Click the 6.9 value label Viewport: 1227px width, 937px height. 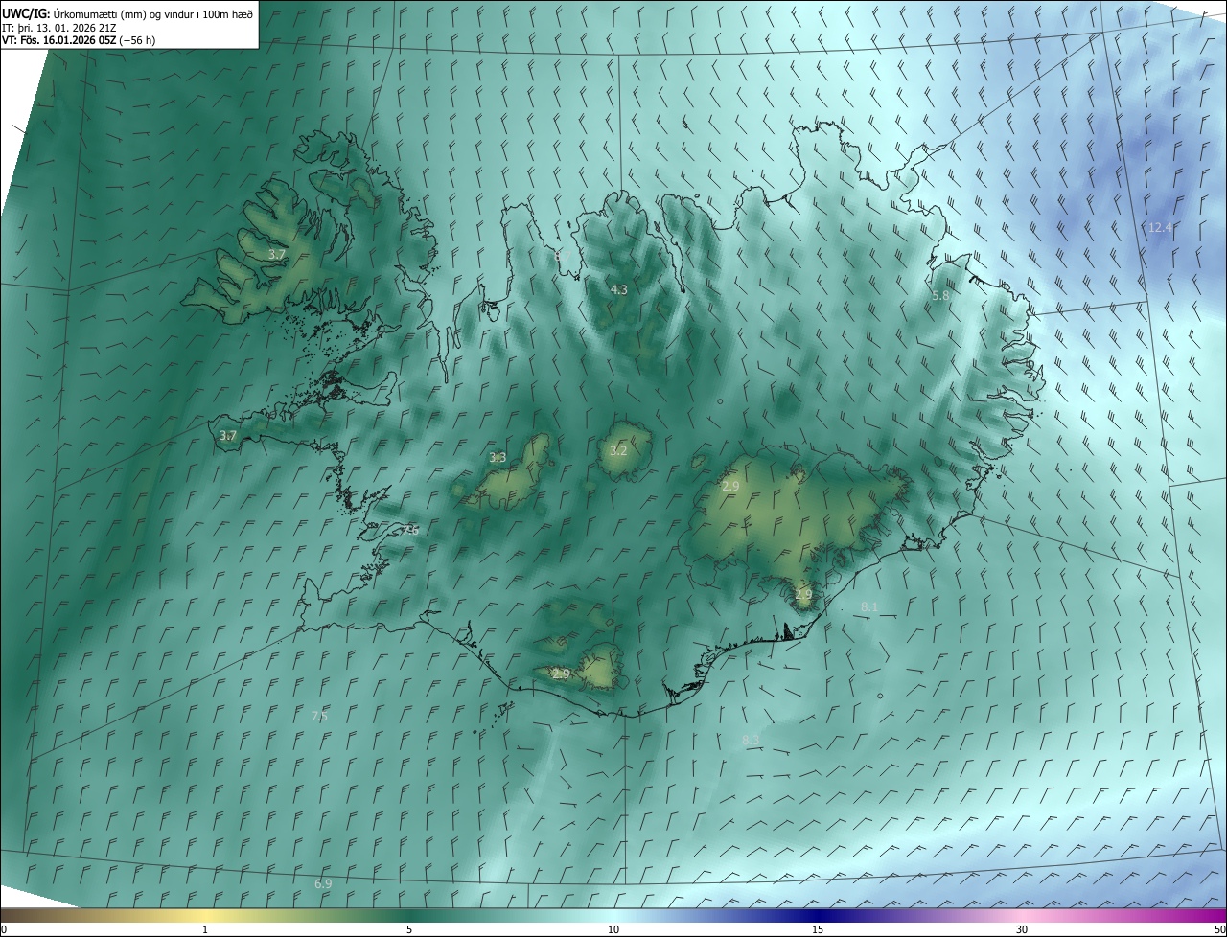323,883
